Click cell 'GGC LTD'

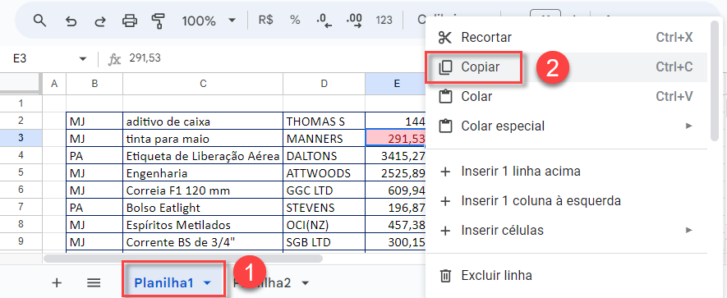tap(324, 190)
